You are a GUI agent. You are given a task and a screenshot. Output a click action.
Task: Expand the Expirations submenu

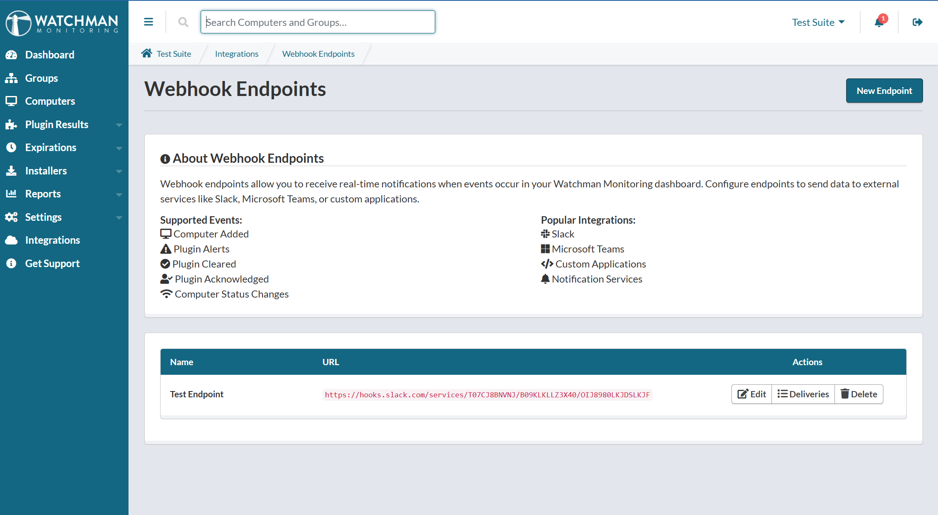tap(119, 148)
